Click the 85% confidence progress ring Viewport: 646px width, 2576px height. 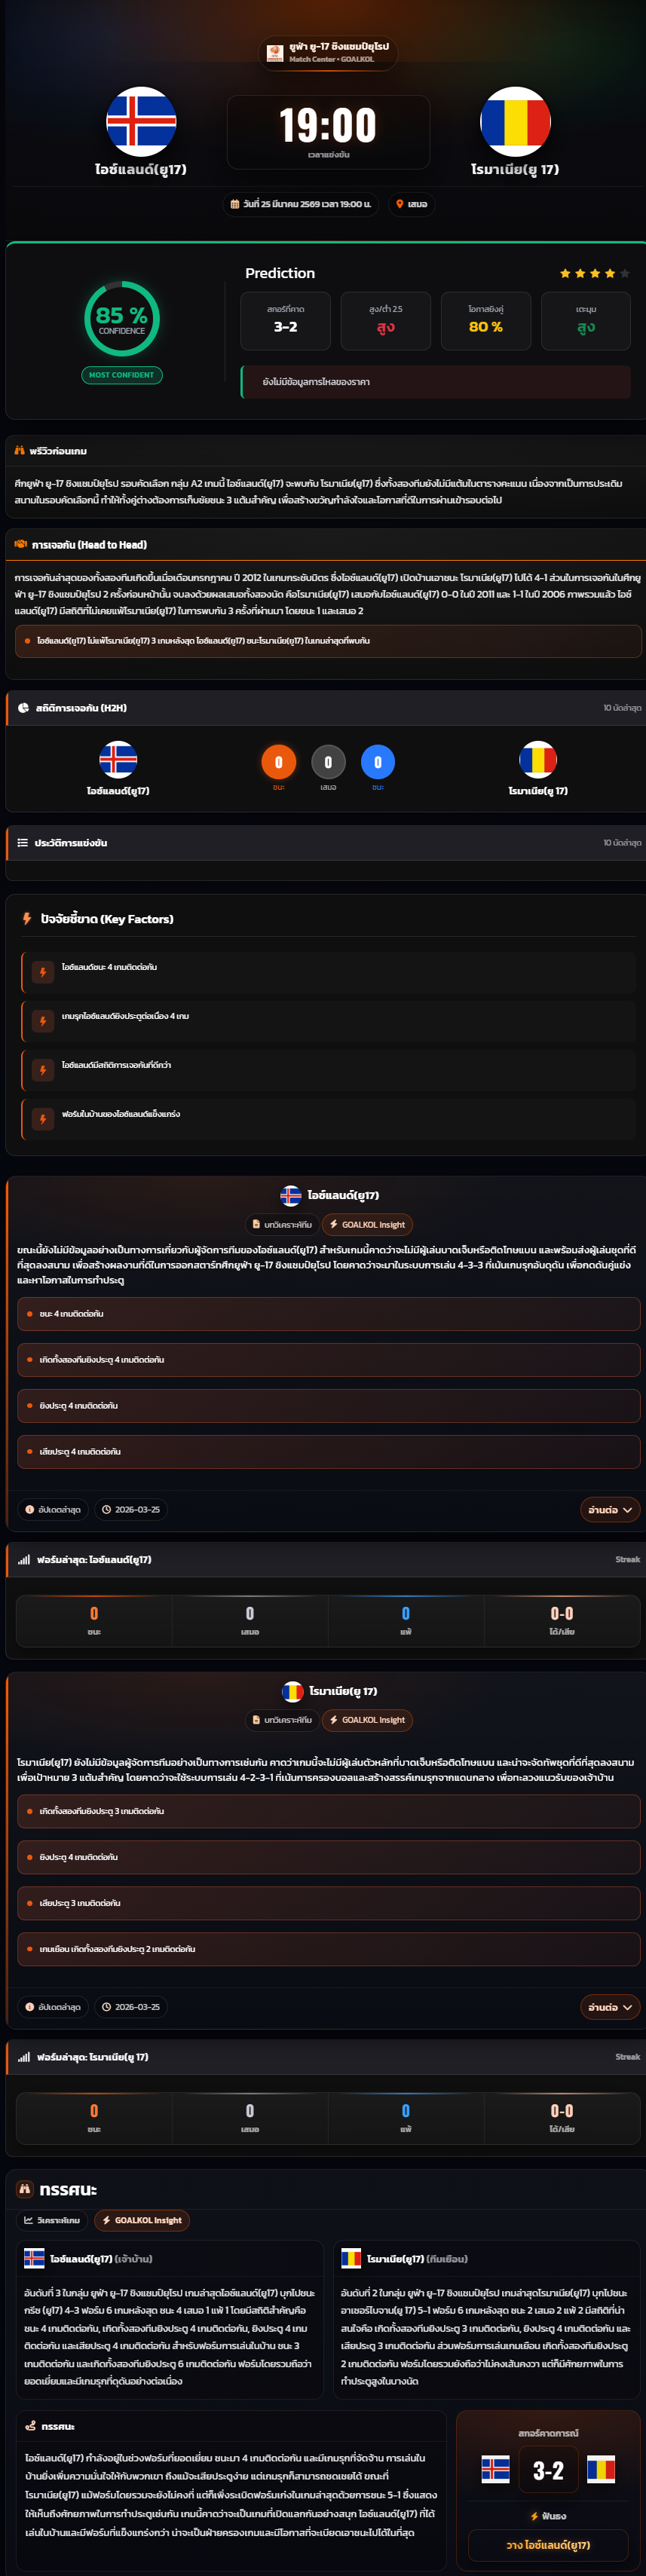tap(122, 319)
